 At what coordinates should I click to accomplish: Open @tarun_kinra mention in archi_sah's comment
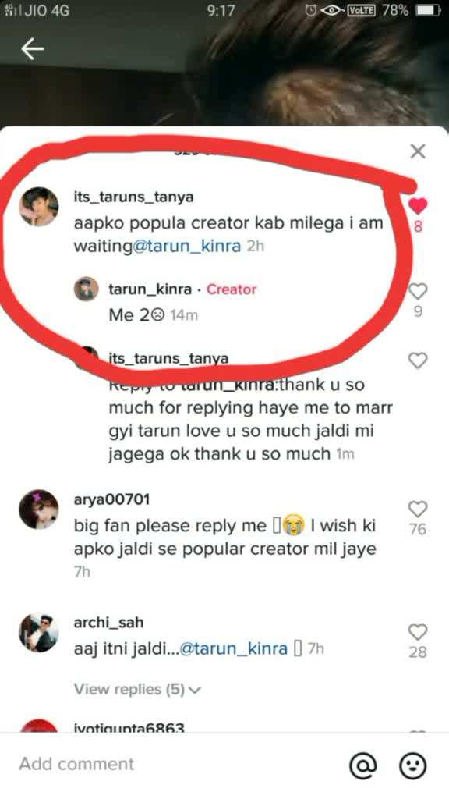pyautogui.click(x=234, y=649)
